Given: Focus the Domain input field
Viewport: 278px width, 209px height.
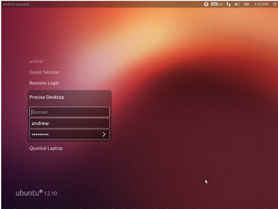Looking at the screenshot, I should point(69,112).
